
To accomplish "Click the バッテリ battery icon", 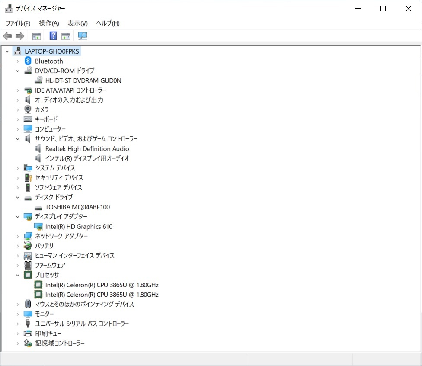I will [x=28, y=246].
